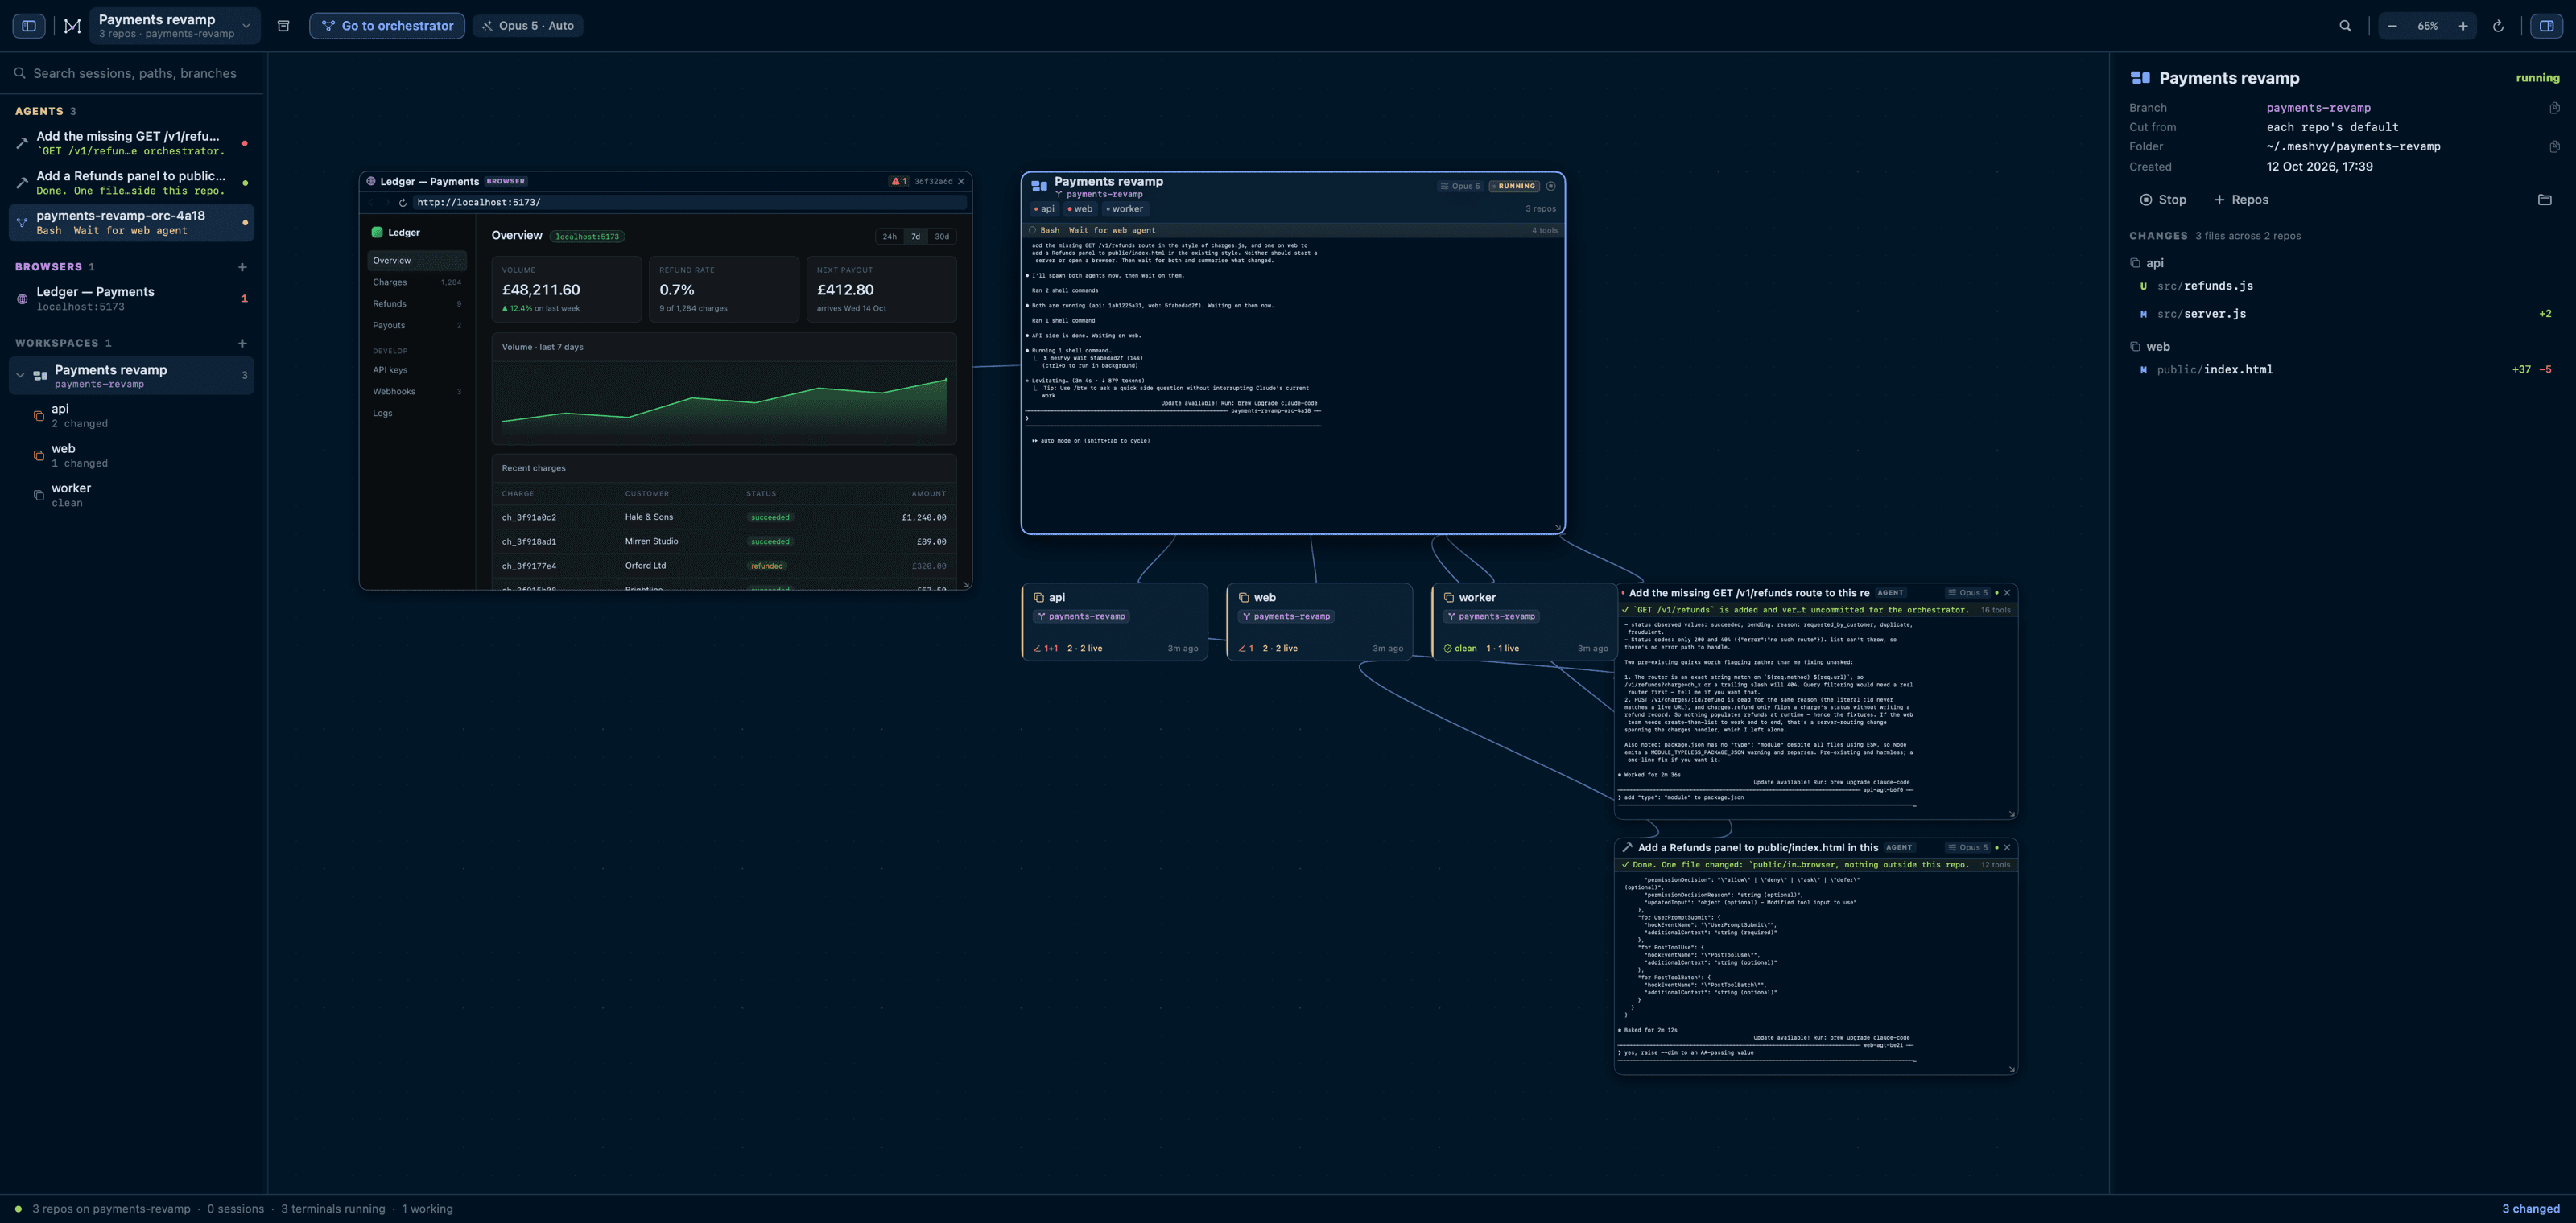Open Refunds in Ledger navigation
The height and width of the screenshot is (1223, 2576).
[416, 304]
